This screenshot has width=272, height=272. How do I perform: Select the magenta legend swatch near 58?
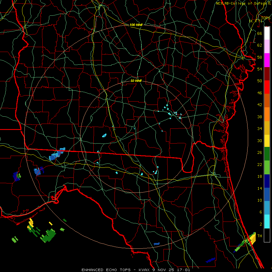267,60
